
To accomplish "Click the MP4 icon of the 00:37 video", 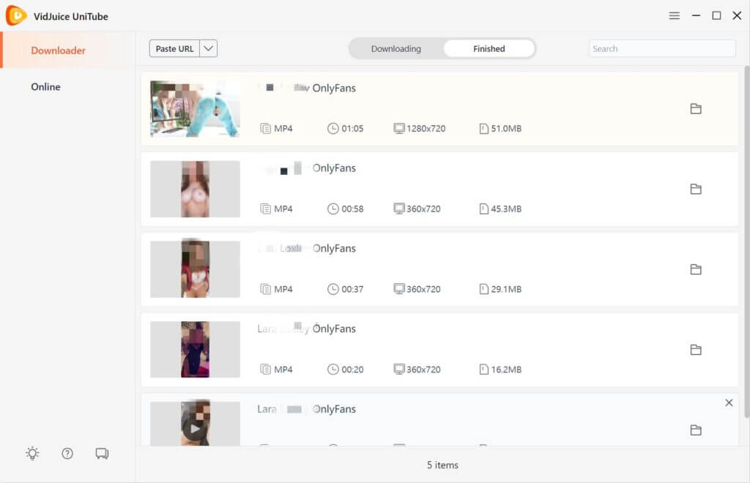I will [265, 289].
